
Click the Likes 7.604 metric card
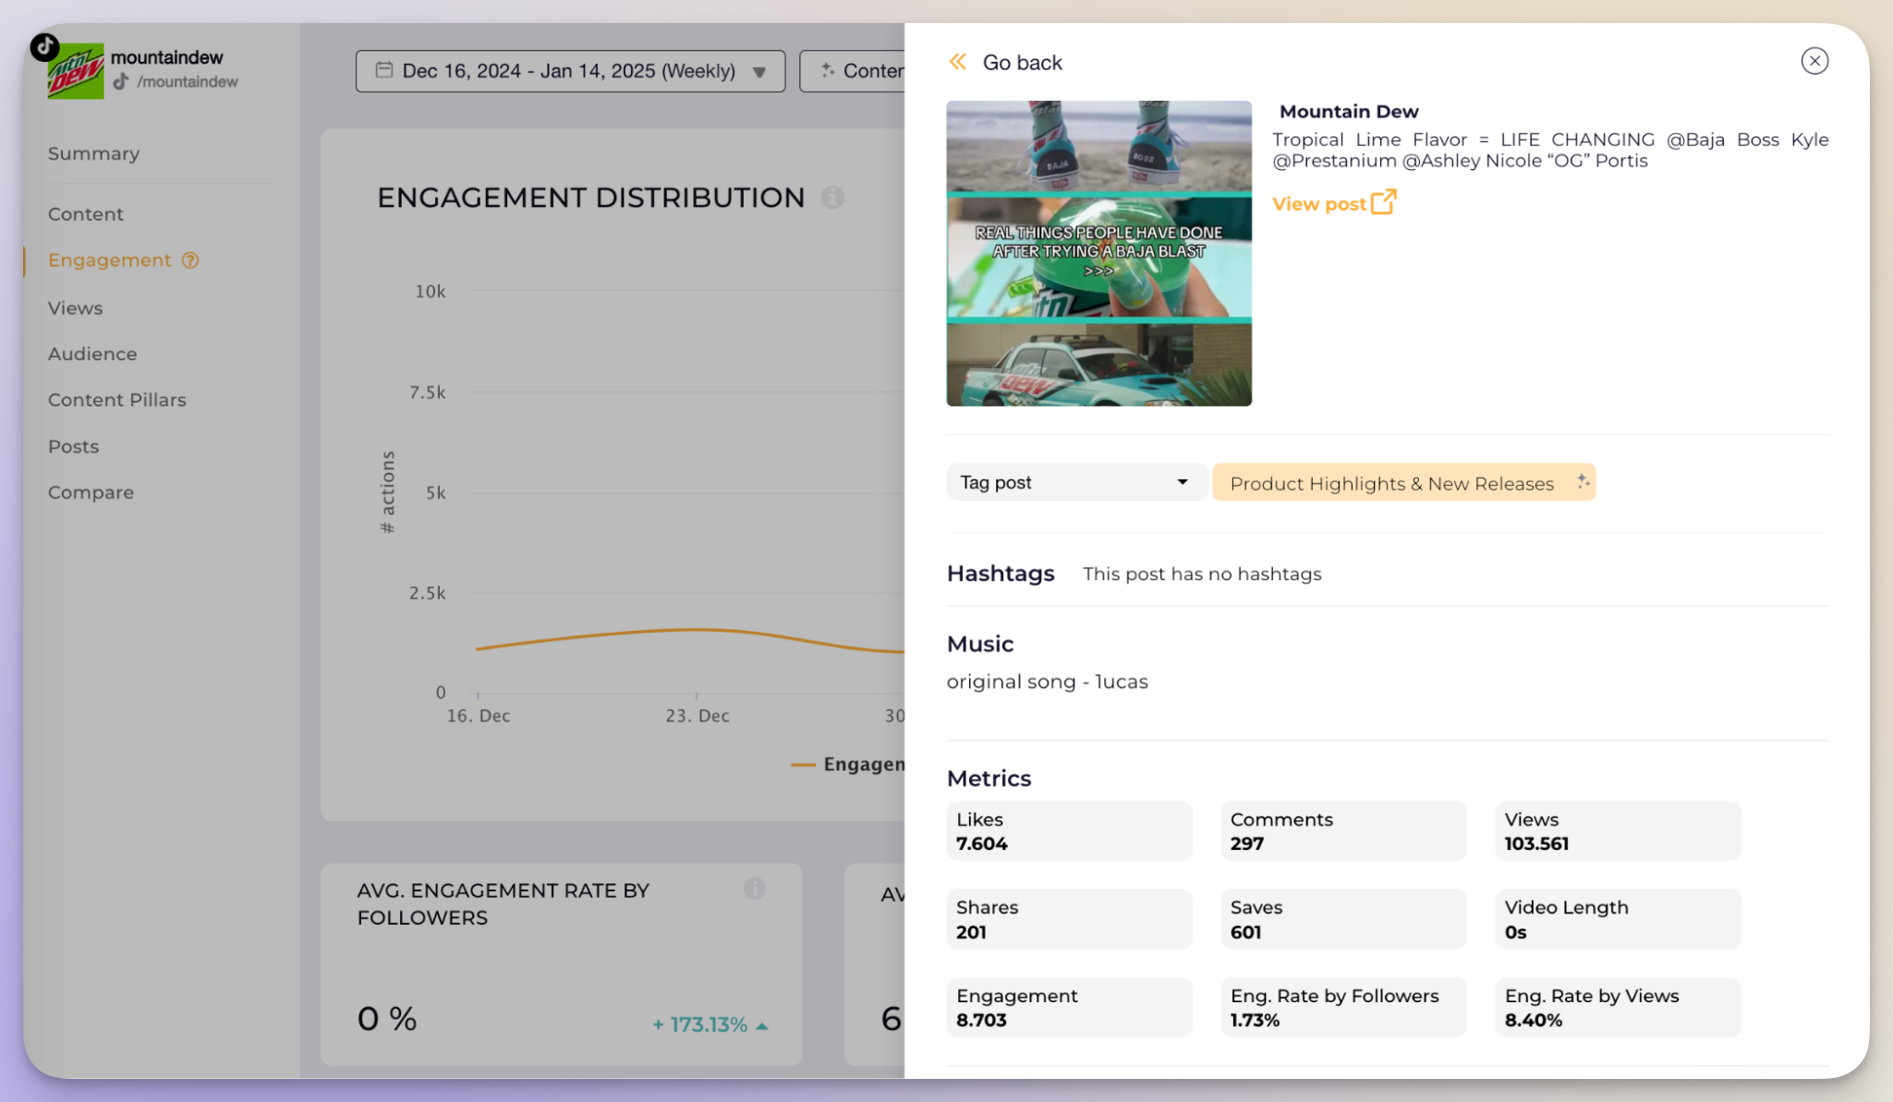click(1069, 831)
